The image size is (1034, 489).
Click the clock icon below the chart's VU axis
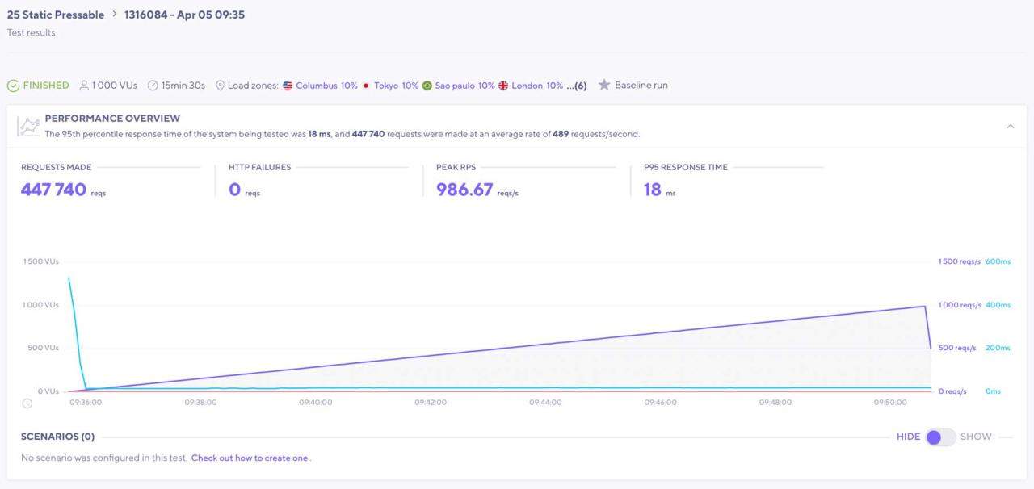point(27,403)
